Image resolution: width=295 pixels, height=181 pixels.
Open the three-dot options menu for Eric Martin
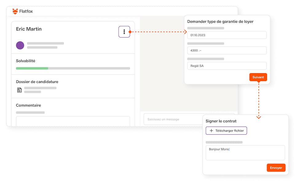click(x=124, y=32)
